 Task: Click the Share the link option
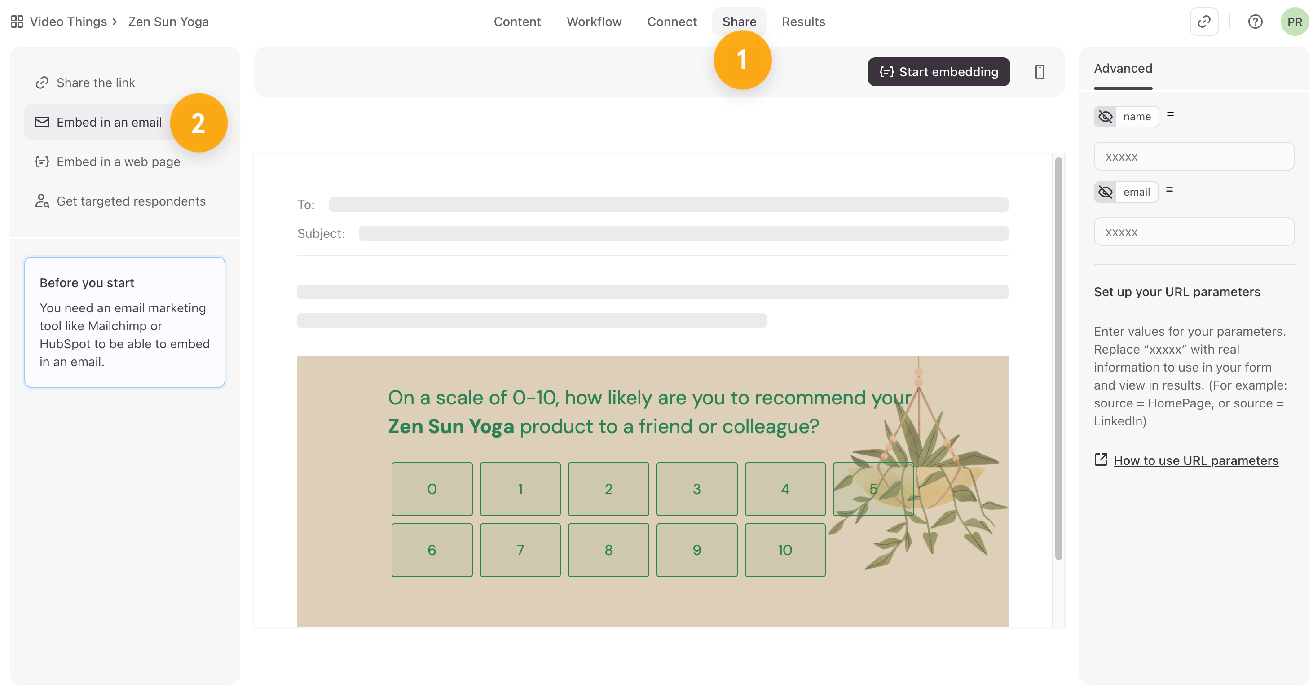pos(96,83)
